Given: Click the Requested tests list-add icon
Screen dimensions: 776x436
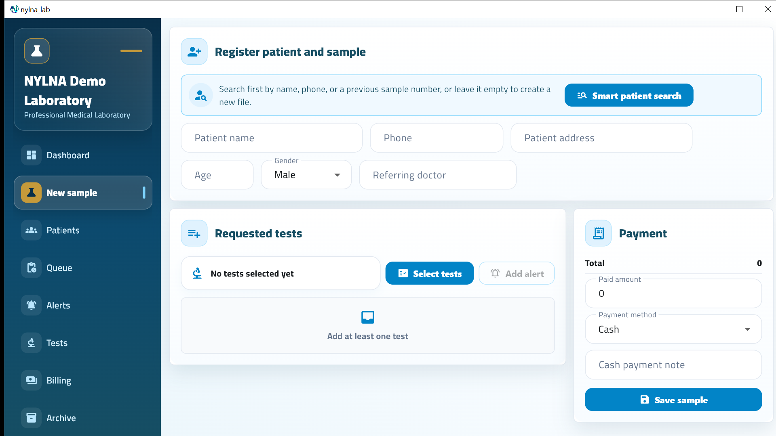Looking at the screenshot, I should [194, 233].
